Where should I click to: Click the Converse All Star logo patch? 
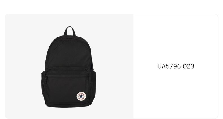(81, 96)
